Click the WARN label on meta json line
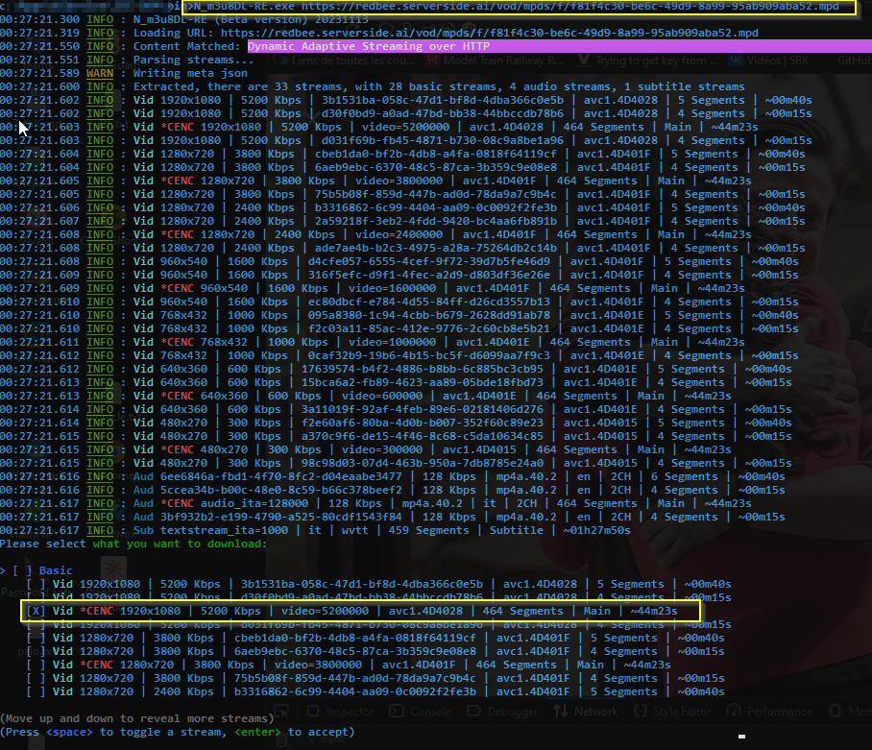The width and height of the screenshot is (872, 750). point(100,73)
